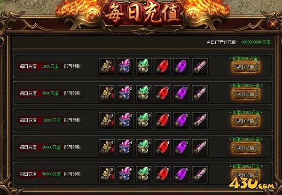The image size is (282, 195).
Task: Select purple gem item in 5000 yuanbao row
Action: pyautogui.click(x=181, y=94)
